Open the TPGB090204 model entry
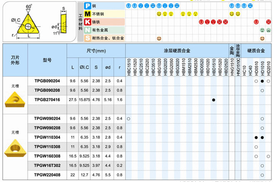 pyautogui.click(x=47, y=81)
